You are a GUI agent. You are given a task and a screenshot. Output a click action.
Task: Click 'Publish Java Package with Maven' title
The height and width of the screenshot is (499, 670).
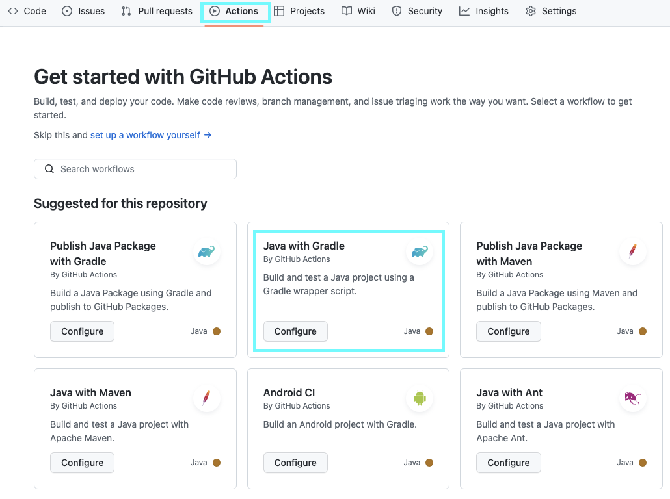pyautogui.click(x=529, y=253)
